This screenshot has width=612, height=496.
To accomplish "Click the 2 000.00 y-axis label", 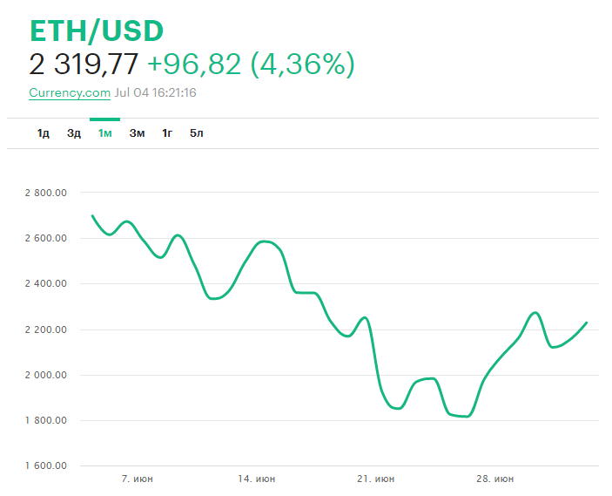I will 48,375.
